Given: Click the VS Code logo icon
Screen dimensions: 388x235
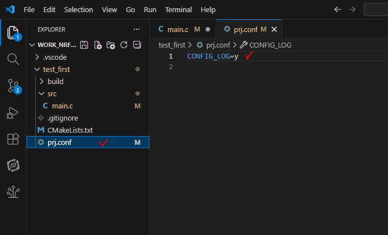Looking at the screenshot, I should (x=10, y=9).
